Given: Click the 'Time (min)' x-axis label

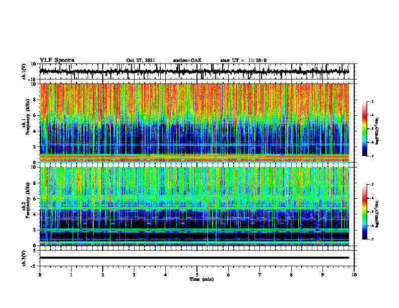Looking at the screenshot, I should 202,279.
